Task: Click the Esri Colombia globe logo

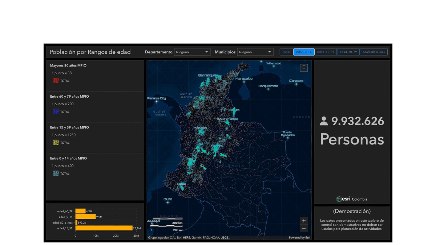Action: click(x=339, y=199)
